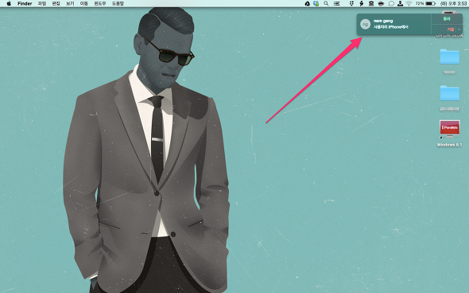
Task: Click the Dropbox-style menu bar icon
Action: click(351, 4)
